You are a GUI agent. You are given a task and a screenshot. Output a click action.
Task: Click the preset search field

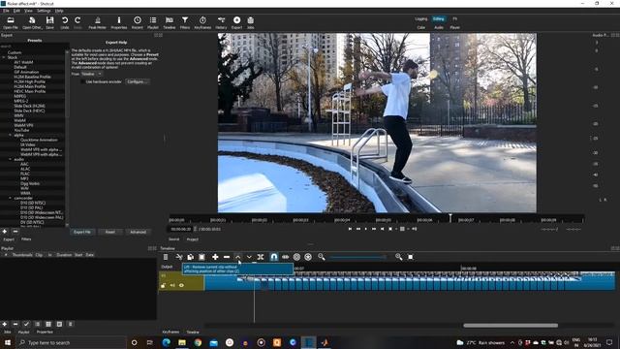pos(34,47)
